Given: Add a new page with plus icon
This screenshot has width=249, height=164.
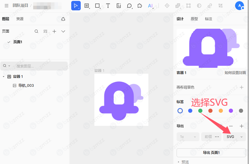Looking at the screenshot, I should pyautogui.click(x=54, y=31).
